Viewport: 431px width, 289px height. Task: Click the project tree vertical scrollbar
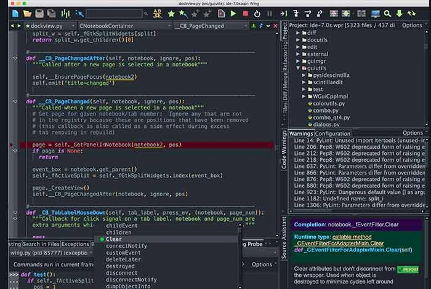pyautogui.click(x=426, y=77)
